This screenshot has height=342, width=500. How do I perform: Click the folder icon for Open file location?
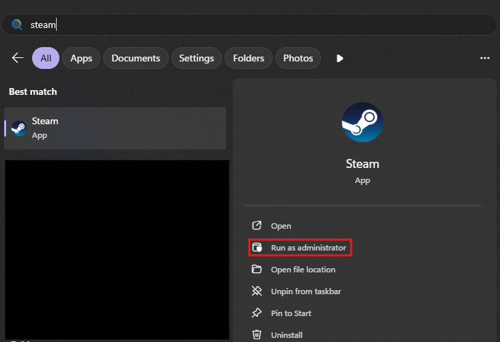point(257,270)
